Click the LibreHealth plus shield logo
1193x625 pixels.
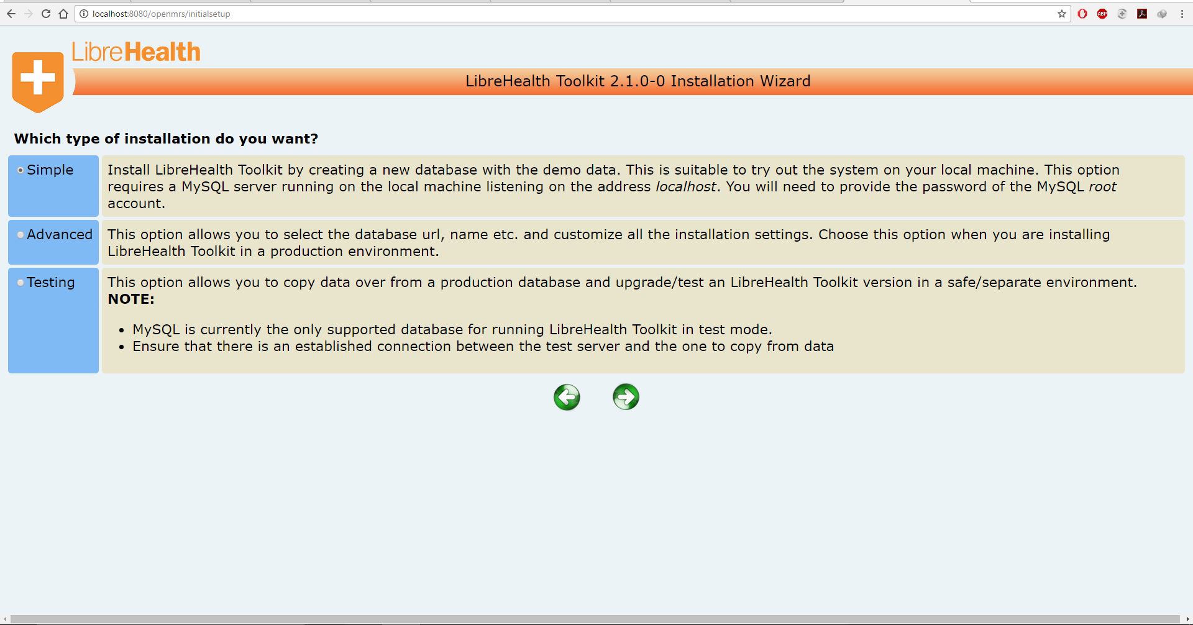(38, 81)
